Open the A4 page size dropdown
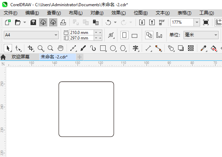 point(31,35)
